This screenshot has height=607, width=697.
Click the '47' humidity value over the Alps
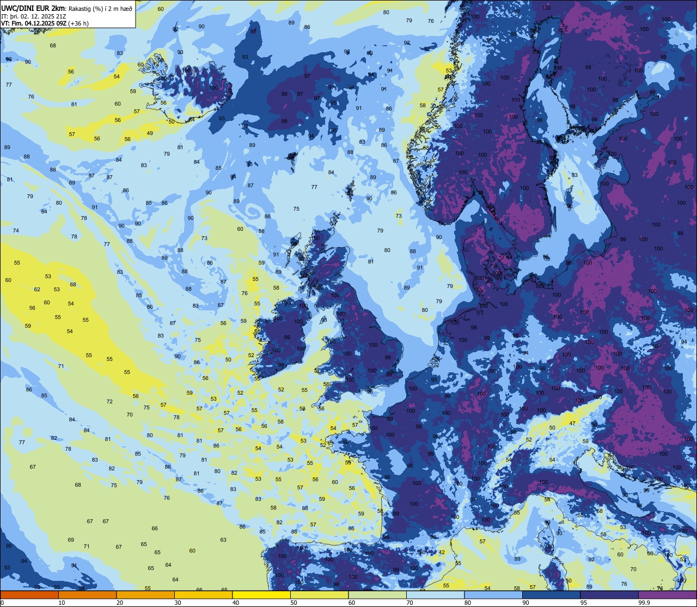(x=572, y=423)
